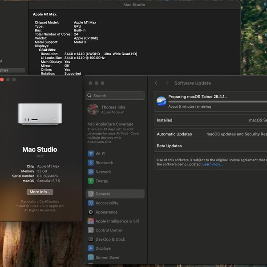267x267 pixels.
Task: Select the Screen Saver label
Action: coord(107,257)
